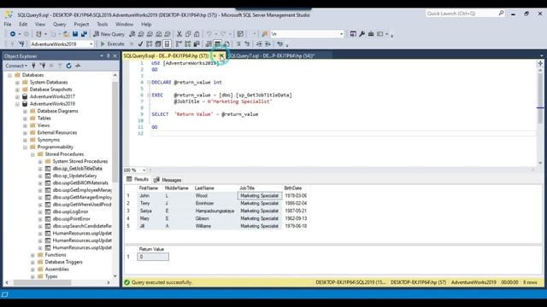This screenshot has height=307, width=547.
Task: Switch to the SQLQuery7.sql tab
Action: tap(272, 55)
